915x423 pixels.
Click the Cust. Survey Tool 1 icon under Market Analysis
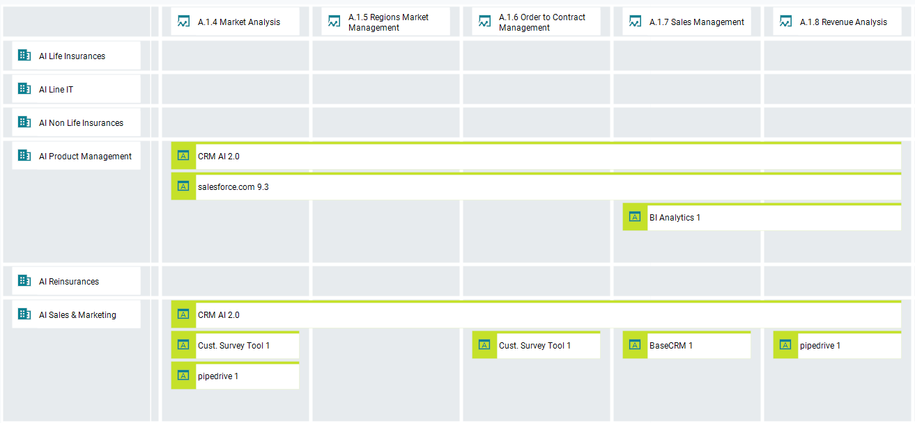point(183,344)
